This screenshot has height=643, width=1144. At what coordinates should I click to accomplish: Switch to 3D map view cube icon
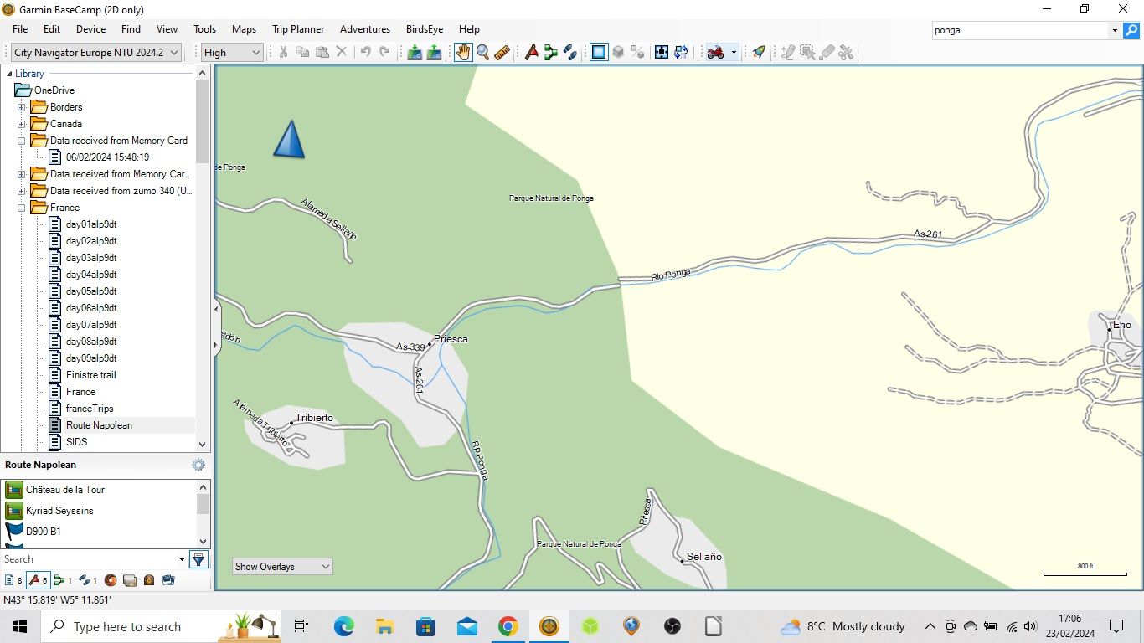click(618, 52)
